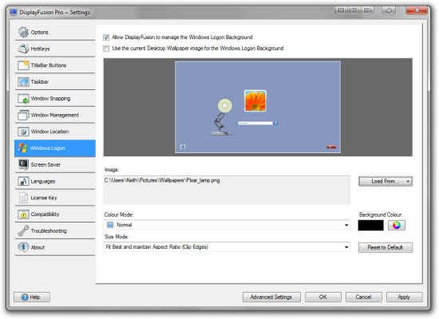Screen dimensions: 439x319
Task: Click the Image path text field
Action: pyautogui.click(x=227, y=191)
